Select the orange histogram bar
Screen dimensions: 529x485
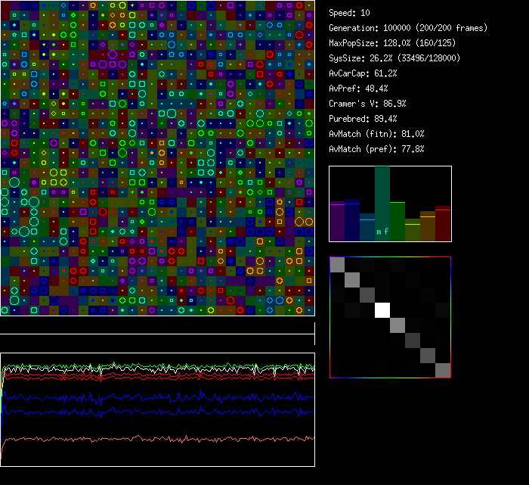pos(428,226)
